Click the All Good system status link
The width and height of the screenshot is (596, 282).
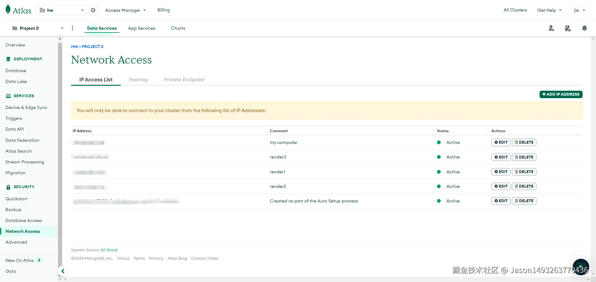tap(109, 250)
